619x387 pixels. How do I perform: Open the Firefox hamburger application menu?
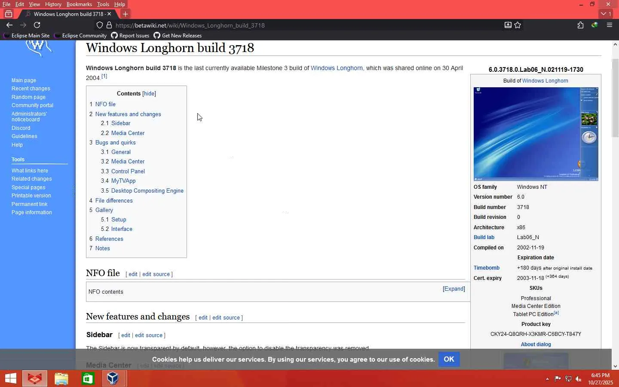pyautogui.click(x=609, y=25)
